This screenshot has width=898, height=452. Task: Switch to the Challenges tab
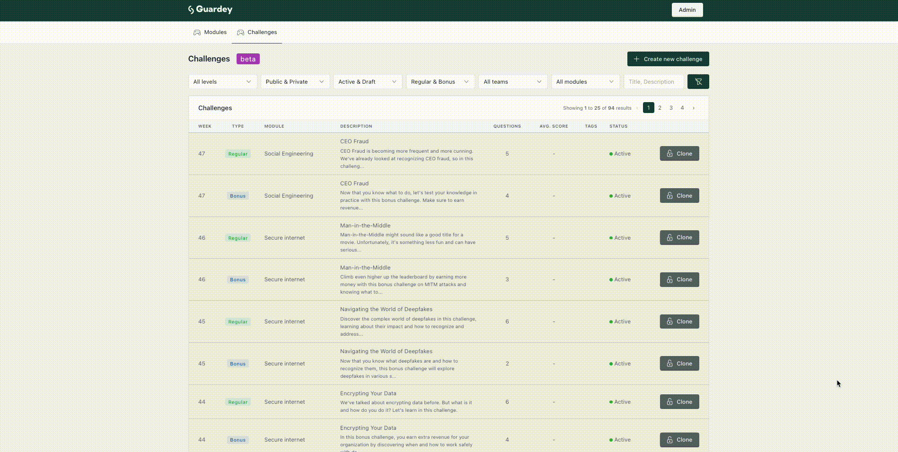257,33
